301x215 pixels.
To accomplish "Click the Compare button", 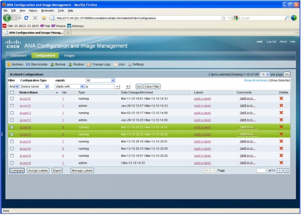I will 17,171.
